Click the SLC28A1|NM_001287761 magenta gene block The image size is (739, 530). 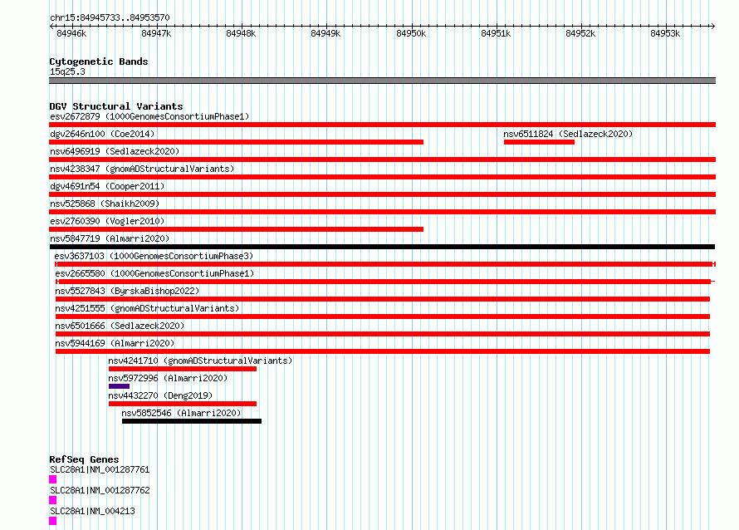click(53, 479)
